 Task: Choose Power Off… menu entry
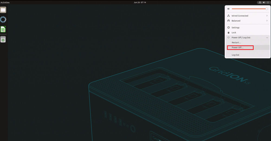tap(237, 47)
